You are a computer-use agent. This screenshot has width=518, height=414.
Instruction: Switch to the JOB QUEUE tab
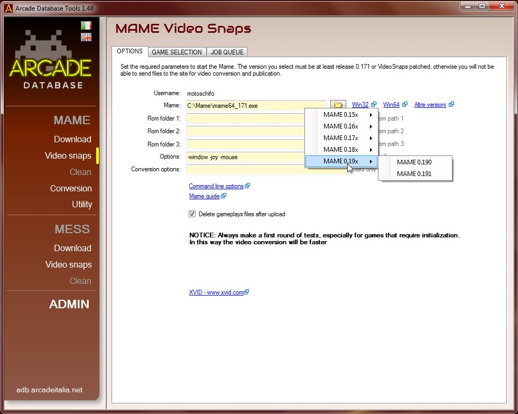[227, 52]
